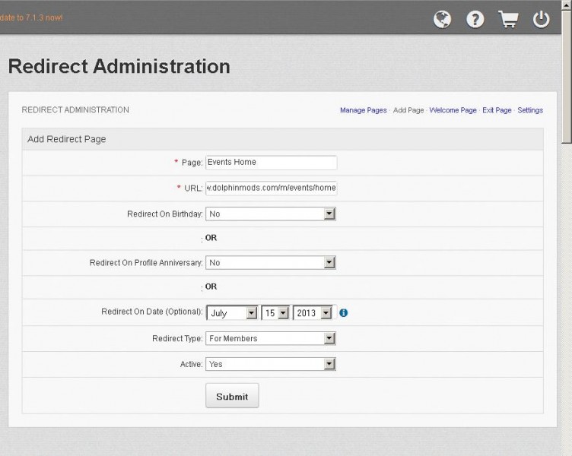The width and height of the screenshot is (572, 456).
Task: Click the power logout icon
Action: coord(541,19)
